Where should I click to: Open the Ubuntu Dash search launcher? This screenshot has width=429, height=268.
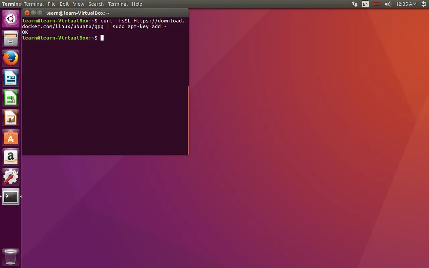11,19
